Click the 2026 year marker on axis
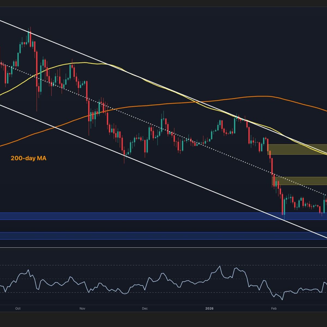This screenshot has width=327, height=327. tap(209, 308)
